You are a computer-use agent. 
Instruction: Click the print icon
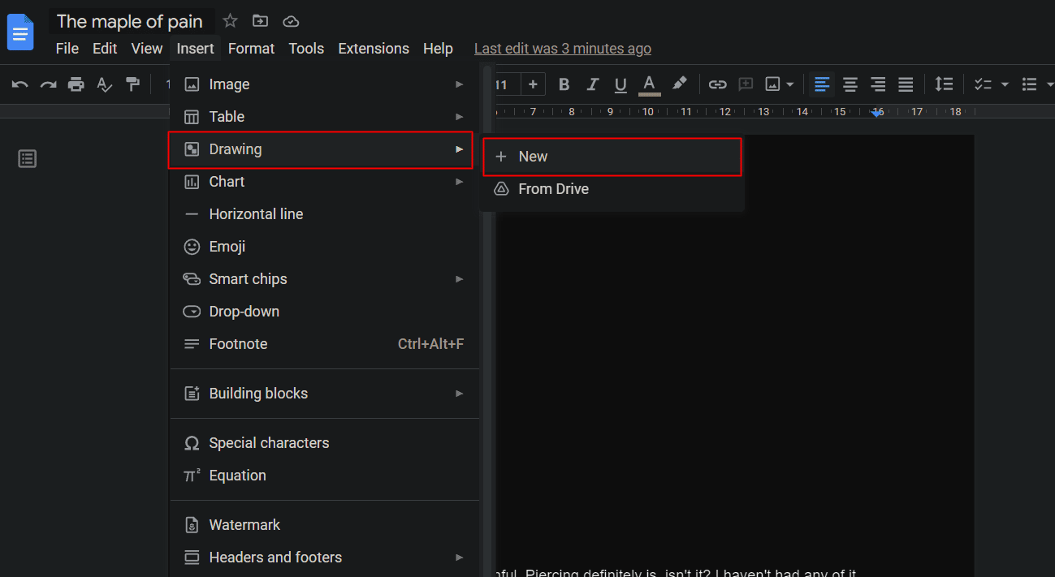(x=76, y=84)
